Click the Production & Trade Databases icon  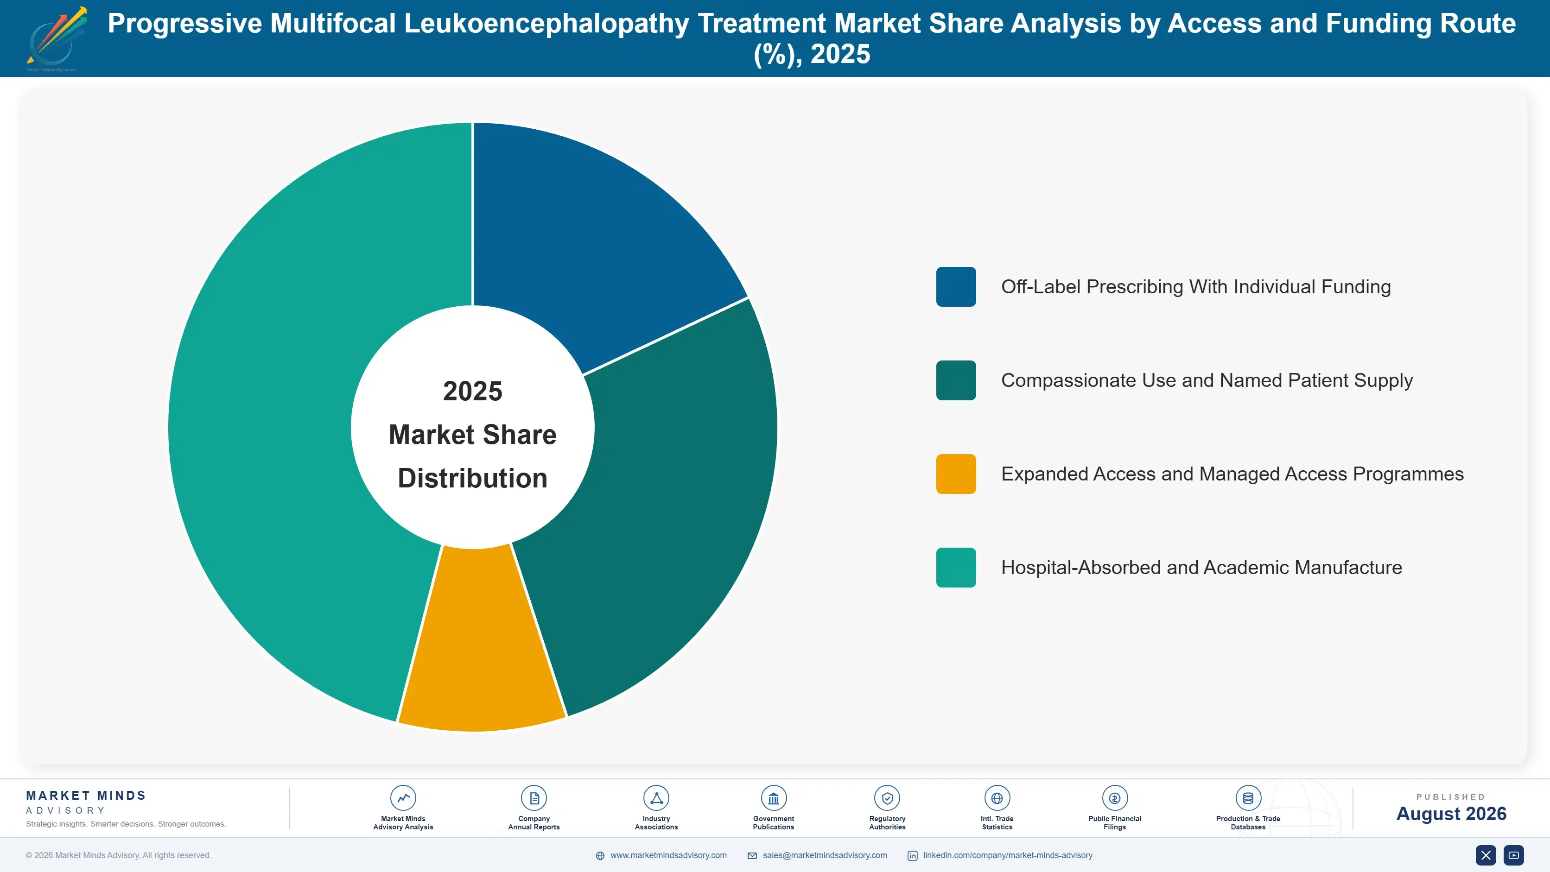click(1248, 798)
